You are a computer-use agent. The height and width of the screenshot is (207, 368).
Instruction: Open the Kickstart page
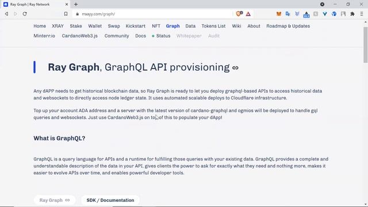pos(136,26)
